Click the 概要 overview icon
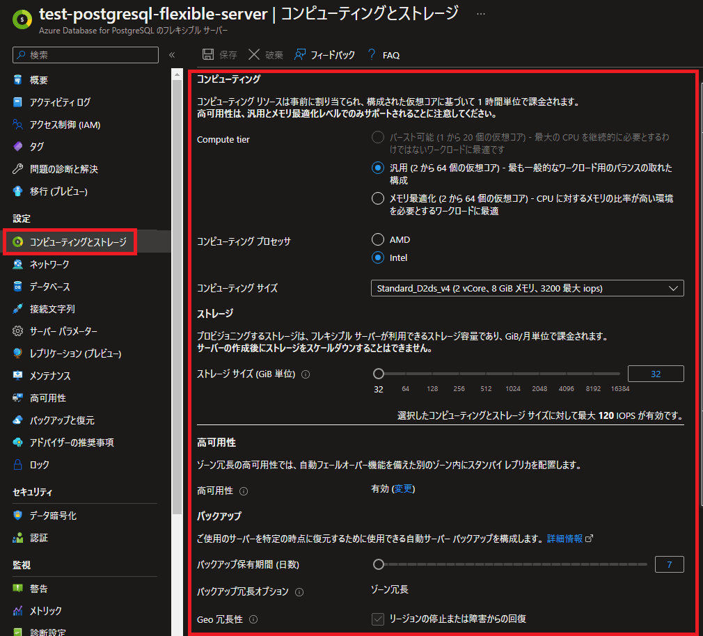This screenshot has height=636, width=703. coord(17,80)
